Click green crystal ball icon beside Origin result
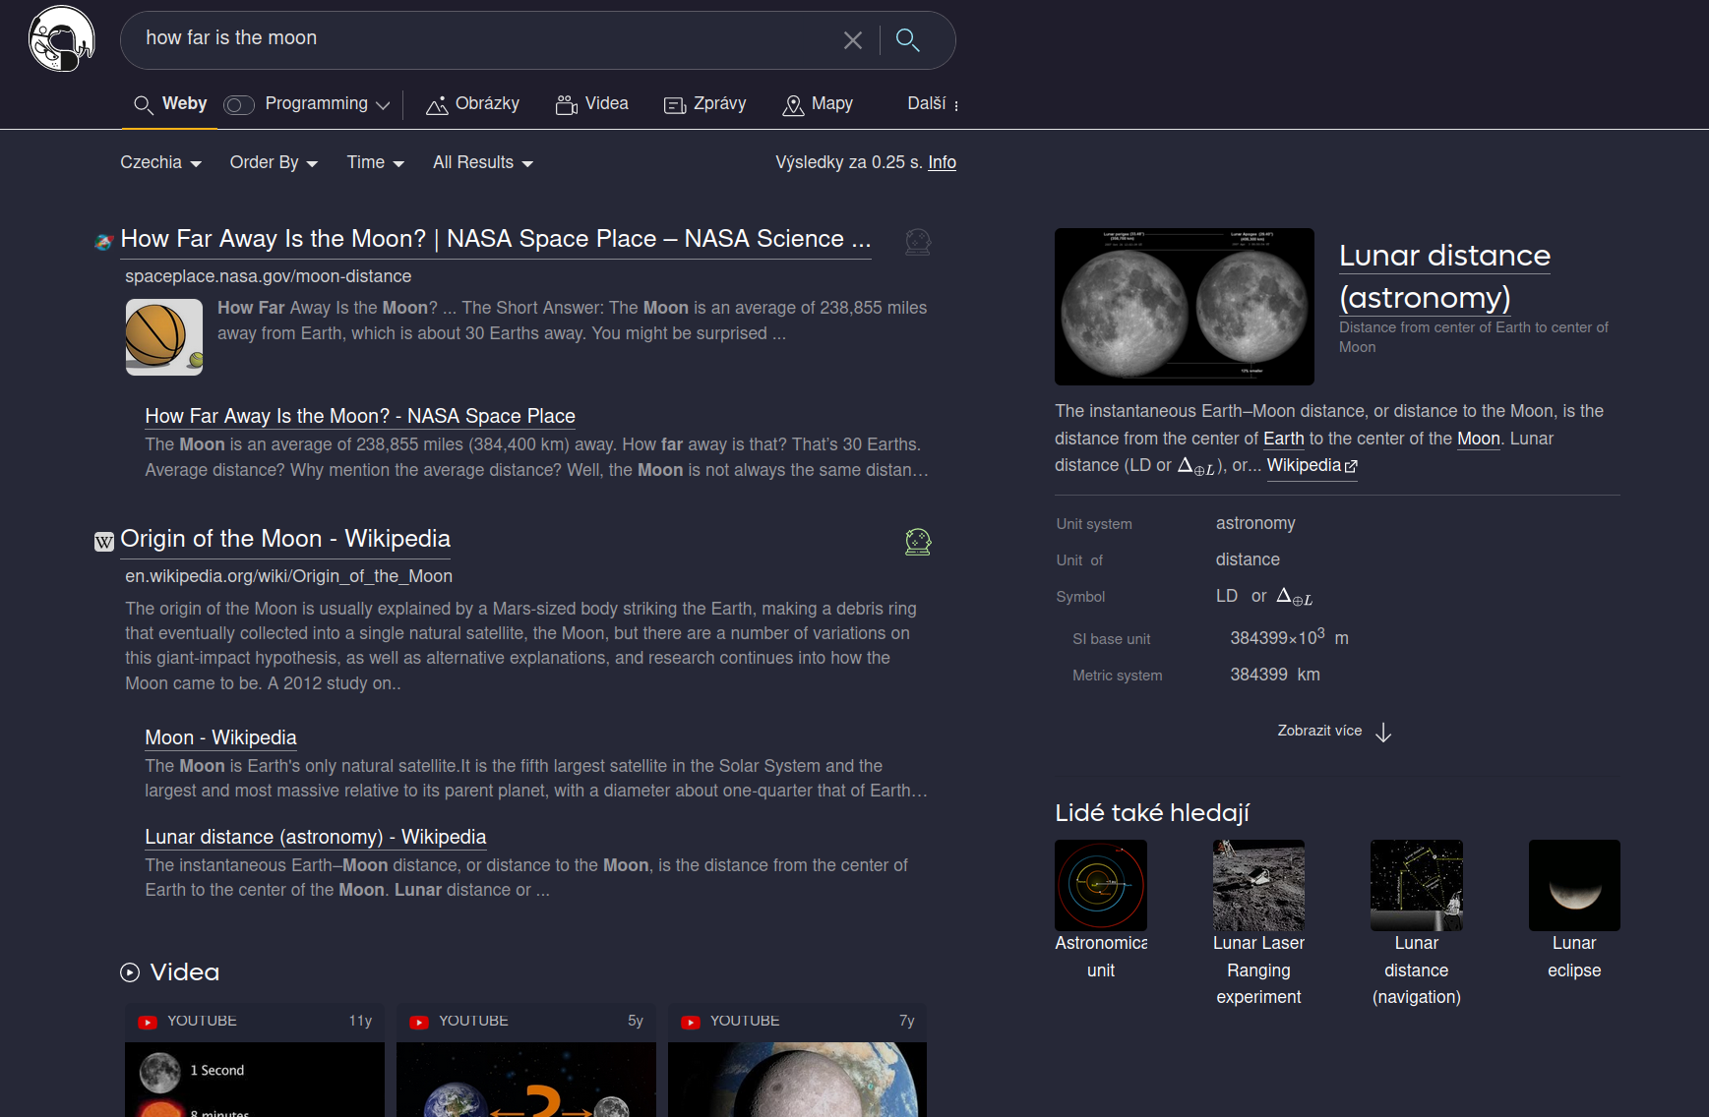The height and width of the screenshot is (1117, 1709). tap(917, 542)
